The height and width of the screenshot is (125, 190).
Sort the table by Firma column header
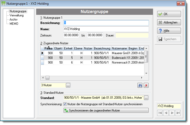(48, 48)
